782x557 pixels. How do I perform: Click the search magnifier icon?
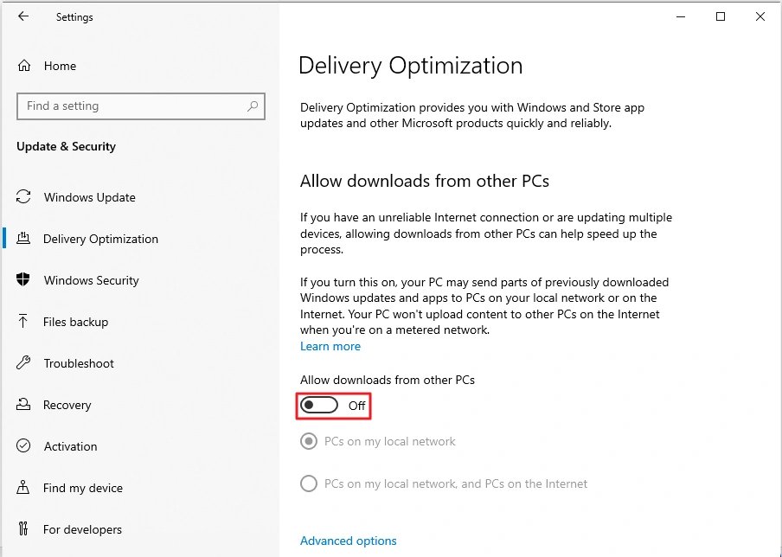pyautogui.click(x=253, y=106)
